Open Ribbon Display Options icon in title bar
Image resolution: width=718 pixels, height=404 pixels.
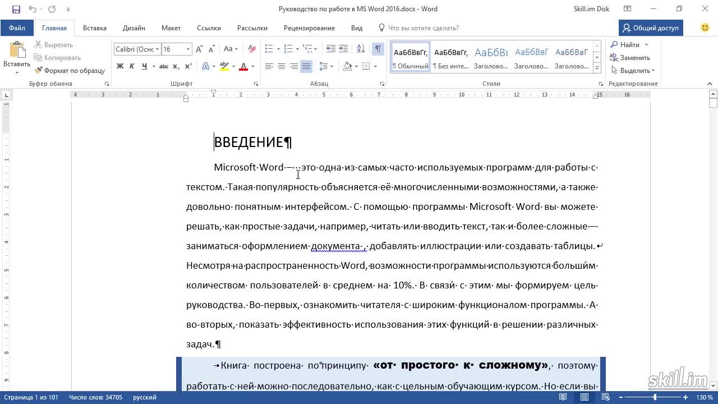pyautogui.click(x=628, y=9)
